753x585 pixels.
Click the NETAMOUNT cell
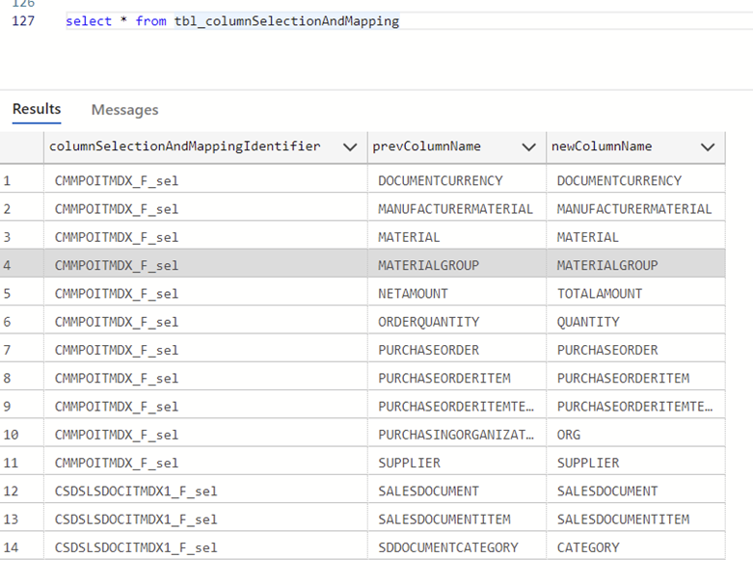pos(457,293)
